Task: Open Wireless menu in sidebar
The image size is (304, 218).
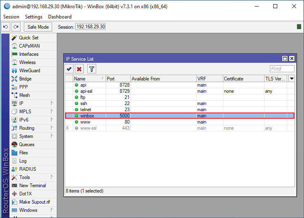Action: (33, 62)
